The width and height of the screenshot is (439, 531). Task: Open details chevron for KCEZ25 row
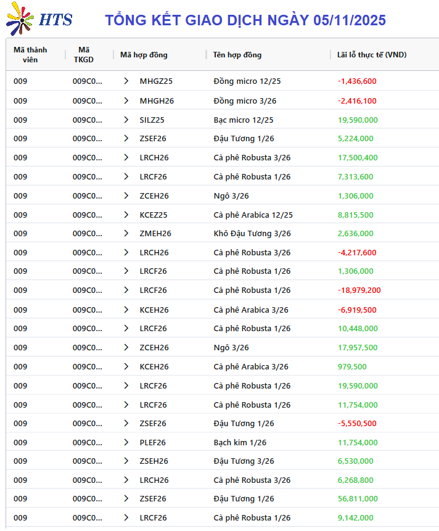tap(126, 215)
